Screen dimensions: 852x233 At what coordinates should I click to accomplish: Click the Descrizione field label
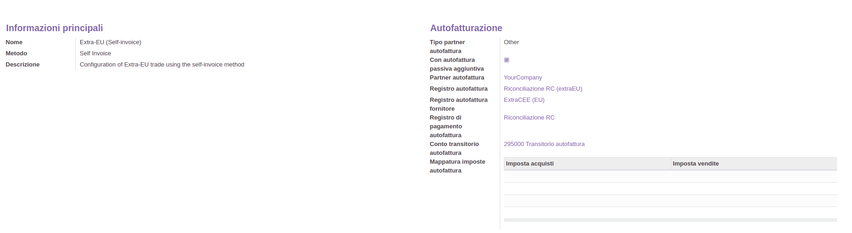point(22,65)
